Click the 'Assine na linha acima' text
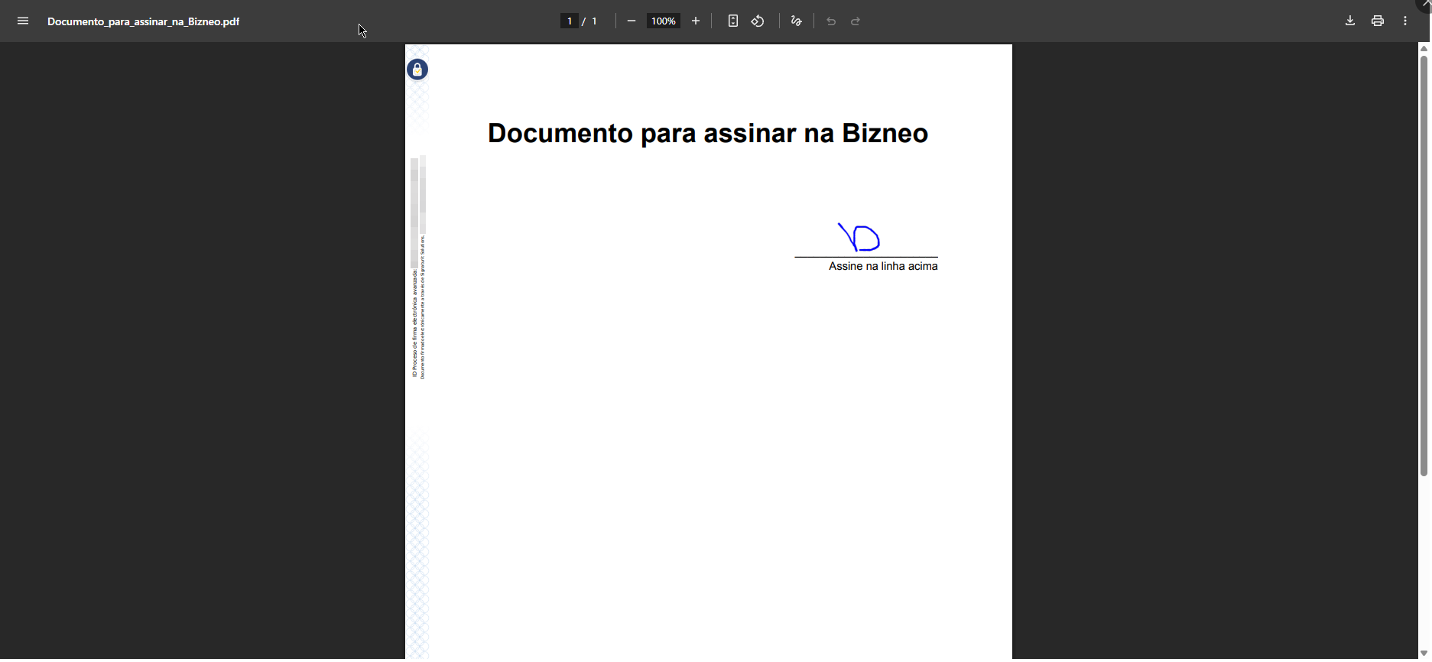The height and width of the screenshot is (662, 1432). pos(883,267)
